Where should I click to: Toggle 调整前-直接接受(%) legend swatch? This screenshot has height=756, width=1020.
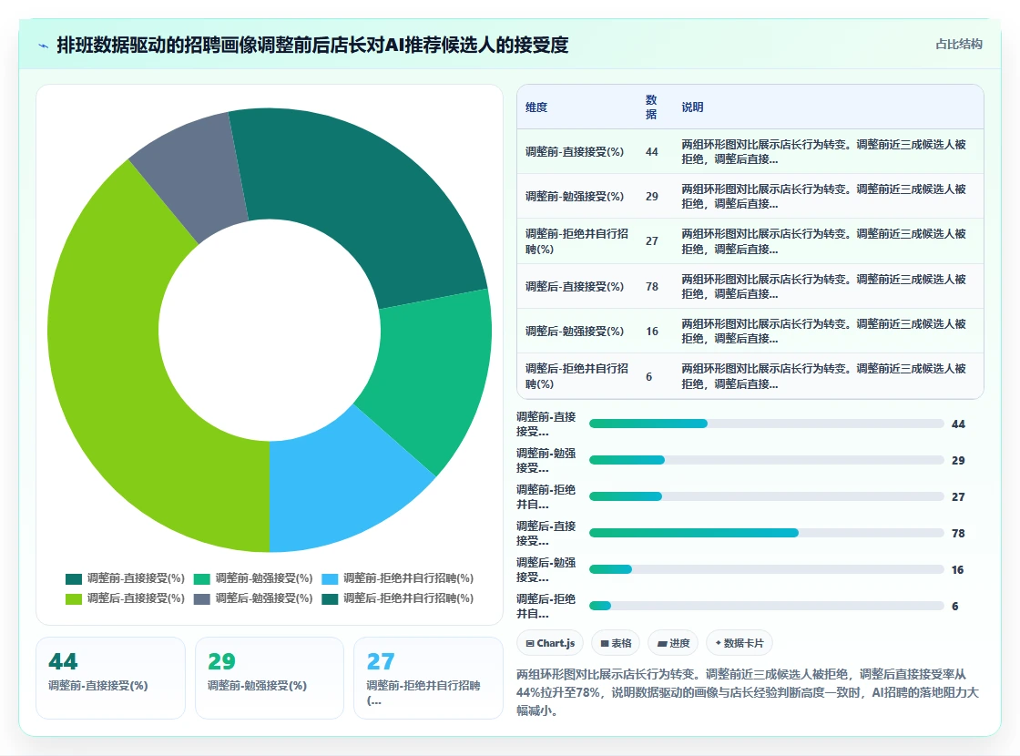(x=74, y=578)
